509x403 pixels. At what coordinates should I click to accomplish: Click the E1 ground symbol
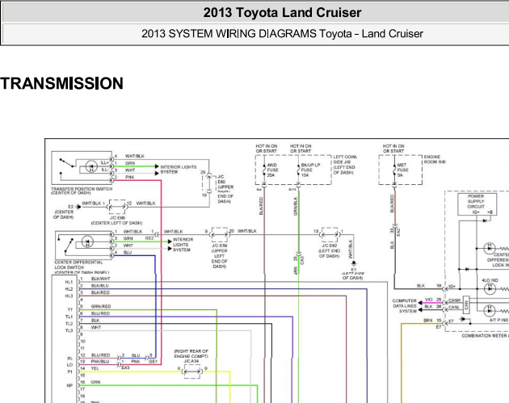[x=354, y=263]
